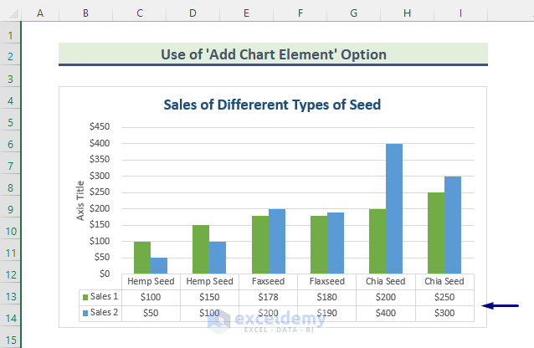Click column header A
The width and height of the screenshot is (534, 348).
(x=40, y=13)
